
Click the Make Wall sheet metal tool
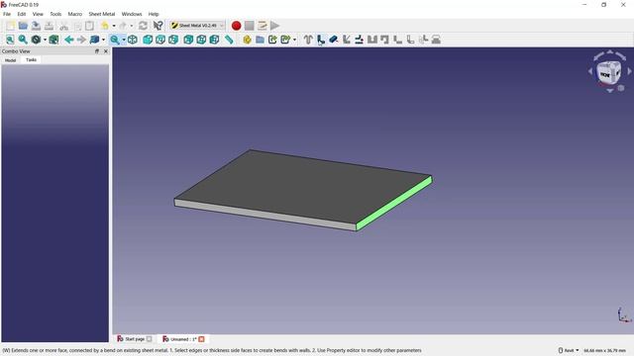(x=321, y=40)
